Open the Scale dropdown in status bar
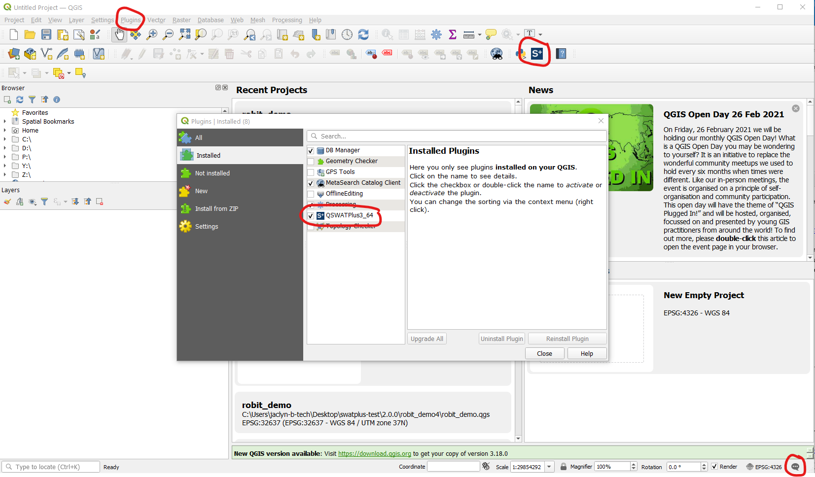The width and height of the screenshot is (815, 477). tap(549, 467)
